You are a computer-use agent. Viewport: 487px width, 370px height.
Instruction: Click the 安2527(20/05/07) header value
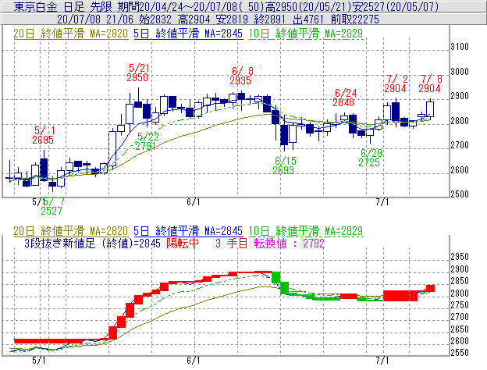pyautogui.click(x=396, y=6)
